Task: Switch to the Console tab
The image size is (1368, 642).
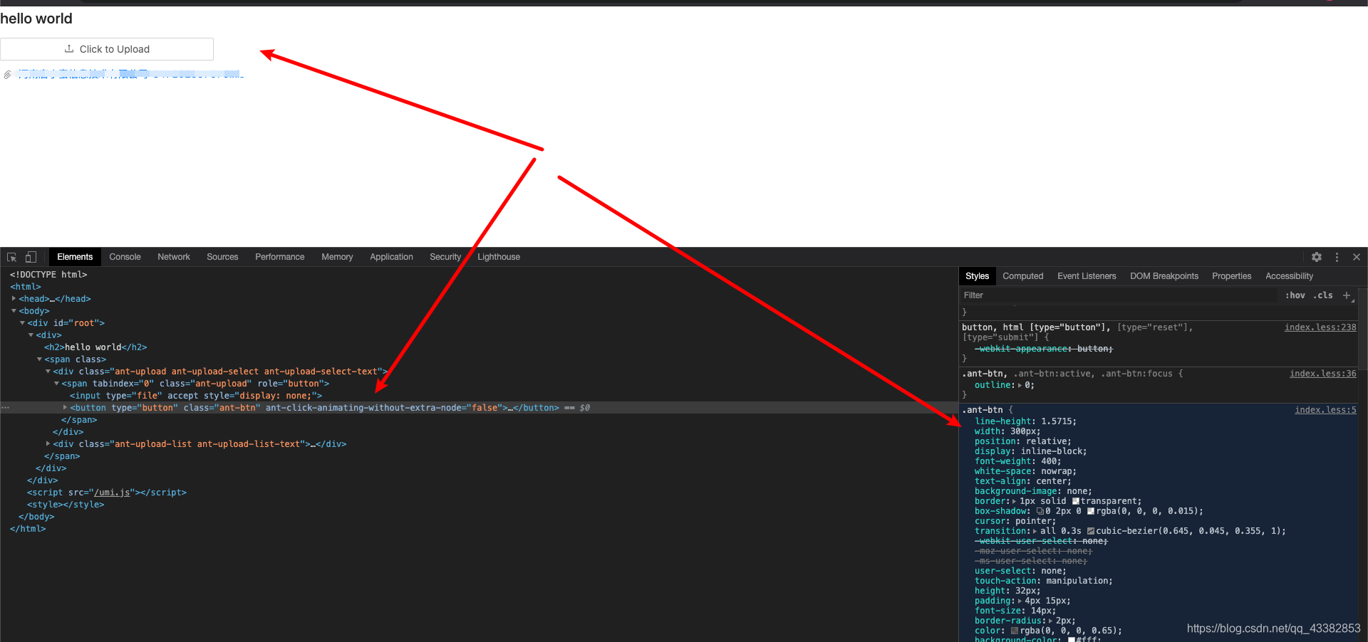Action: point(125,257)
